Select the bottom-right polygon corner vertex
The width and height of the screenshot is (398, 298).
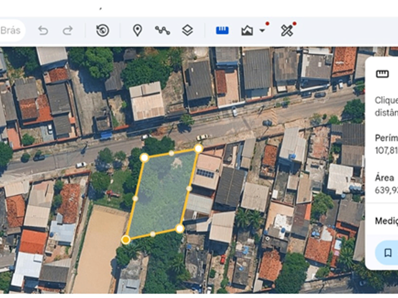180,228
